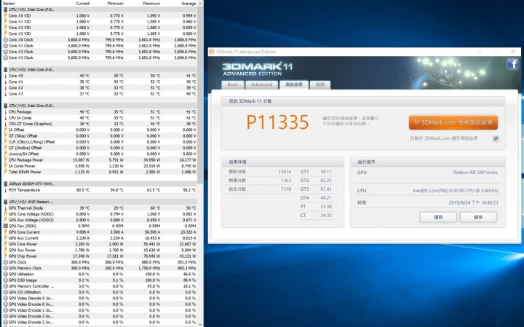Close the 3DMark 11 window
Image resolution: width=524 pixels, height=327 pixels.
[512, 52]
